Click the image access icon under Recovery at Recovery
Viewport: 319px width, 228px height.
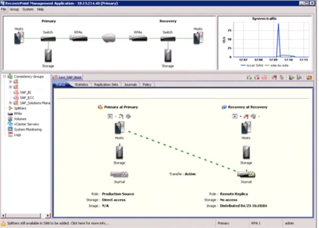(x=235, y=116)
